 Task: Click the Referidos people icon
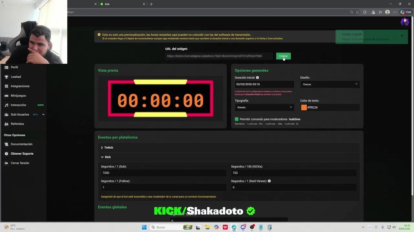tap(6, 124)
